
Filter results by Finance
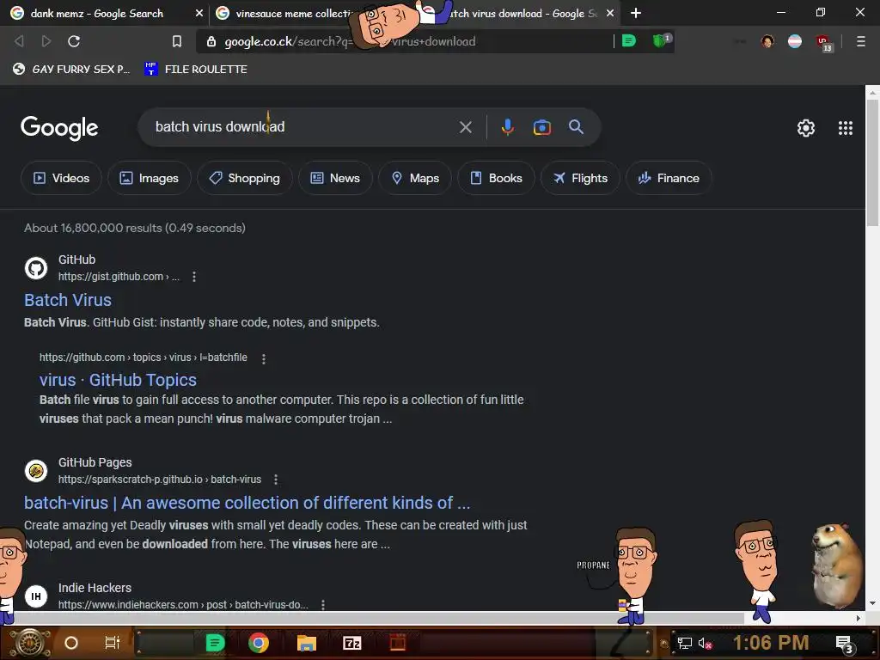click(669, 178)
